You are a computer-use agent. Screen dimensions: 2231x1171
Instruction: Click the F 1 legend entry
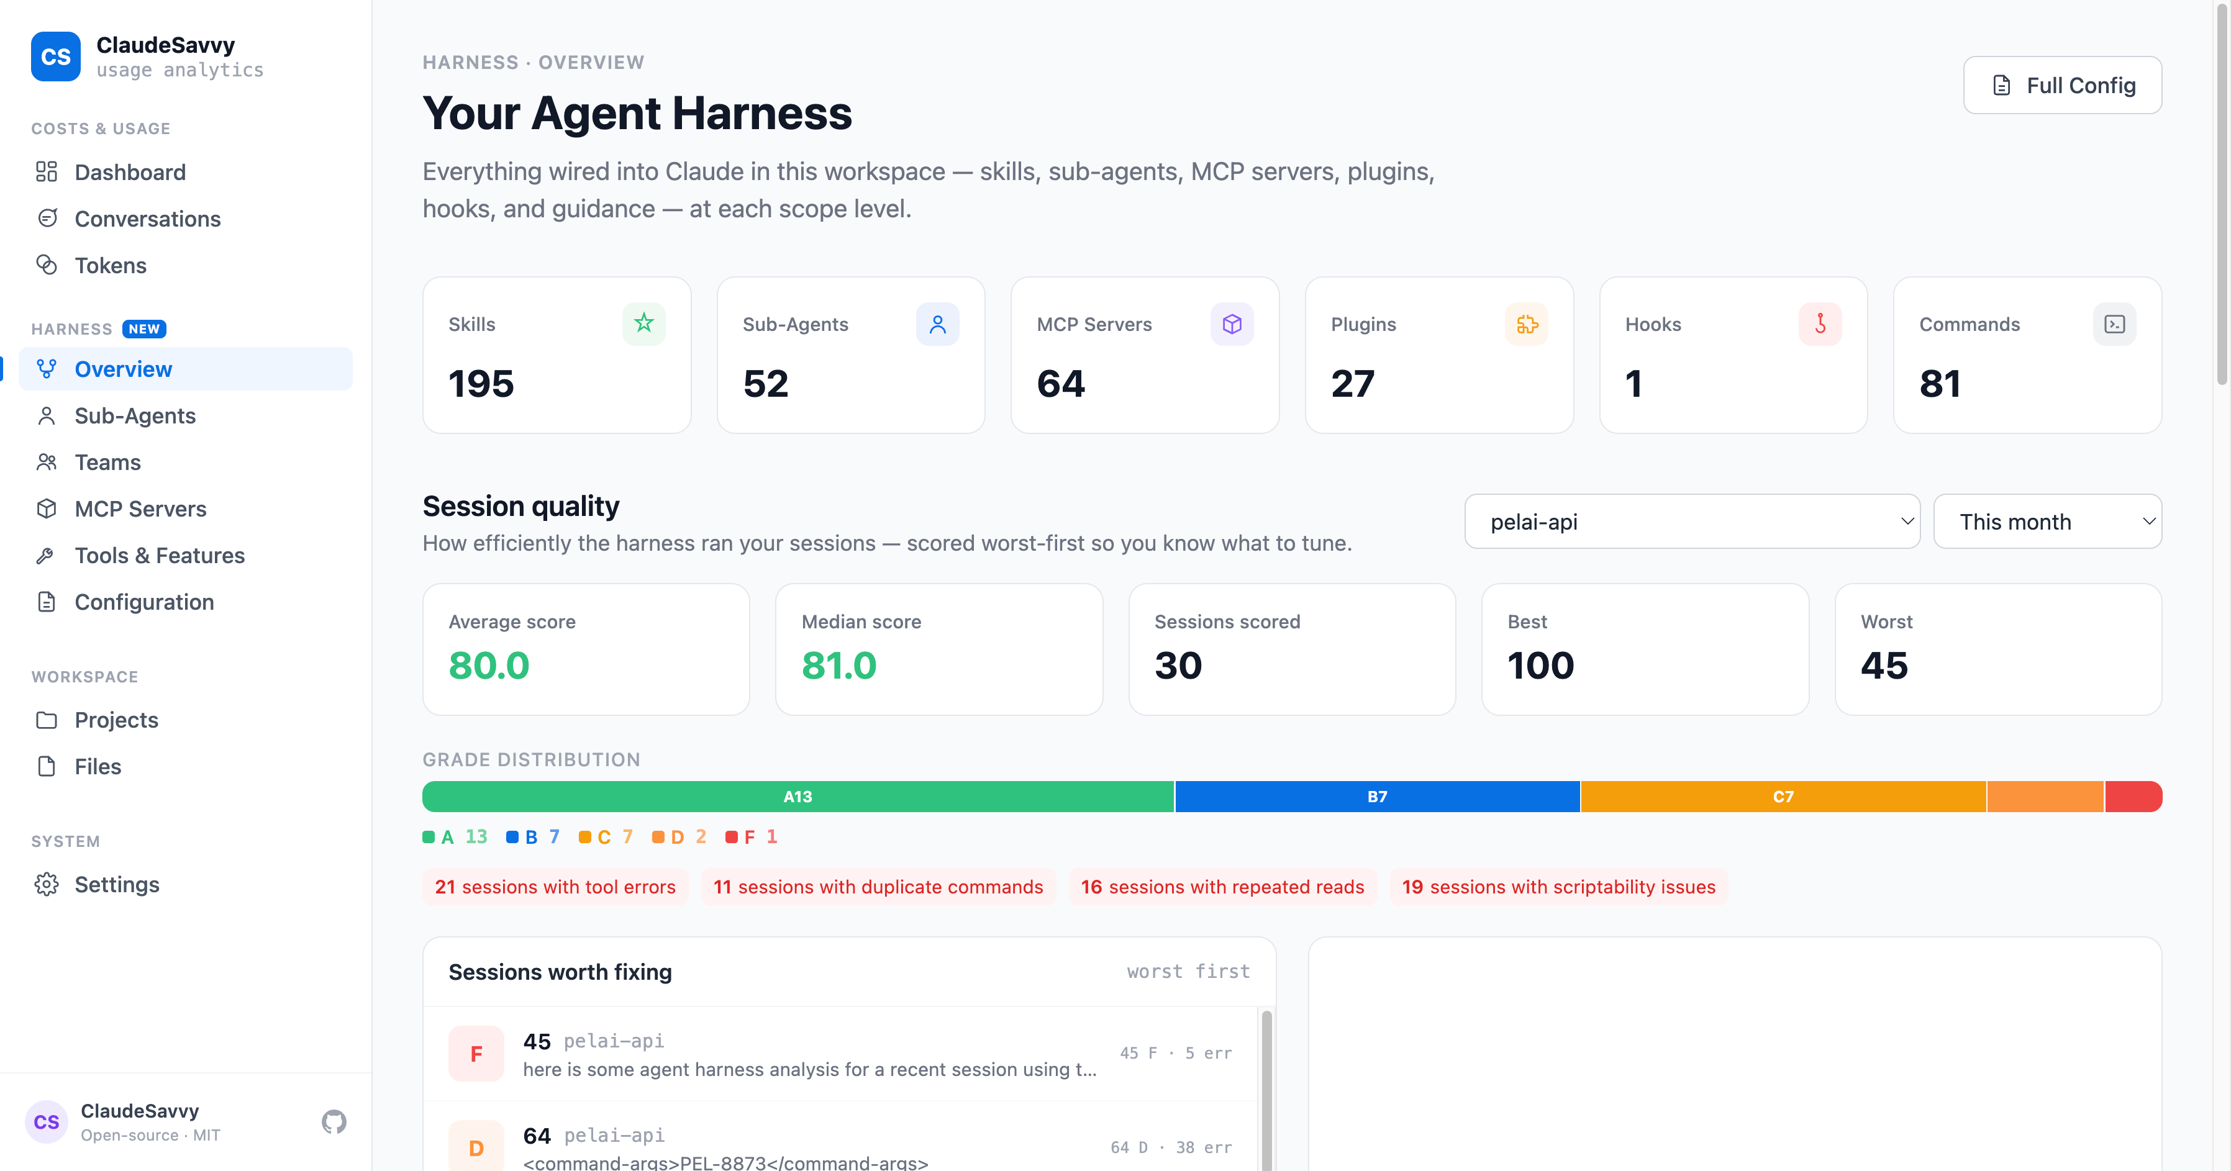751,837
